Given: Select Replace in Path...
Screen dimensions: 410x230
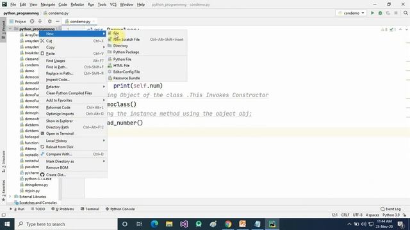Looking at the screenshot, I should 73,73.
